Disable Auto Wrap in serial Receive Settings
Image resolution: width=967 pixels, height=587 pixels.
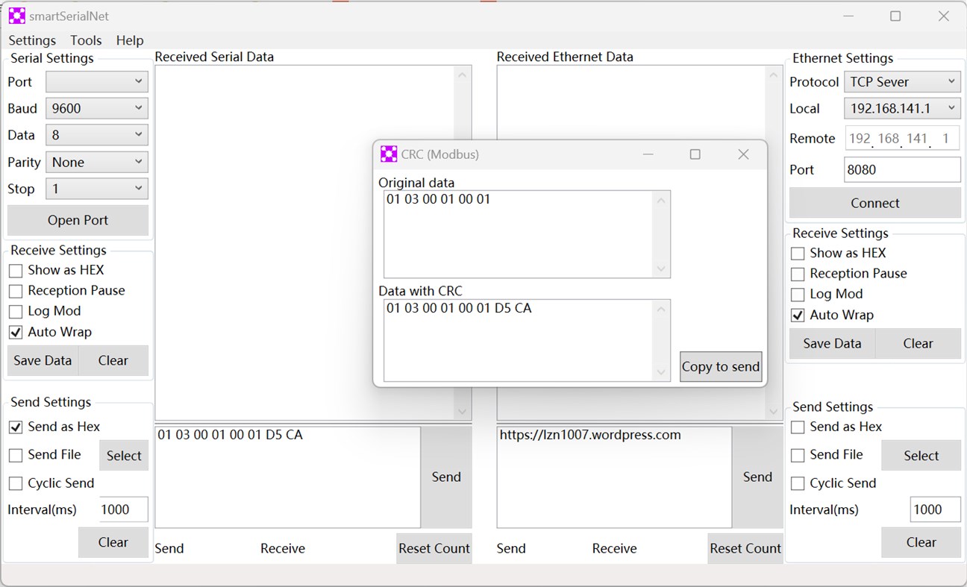[x=16, y=332]
